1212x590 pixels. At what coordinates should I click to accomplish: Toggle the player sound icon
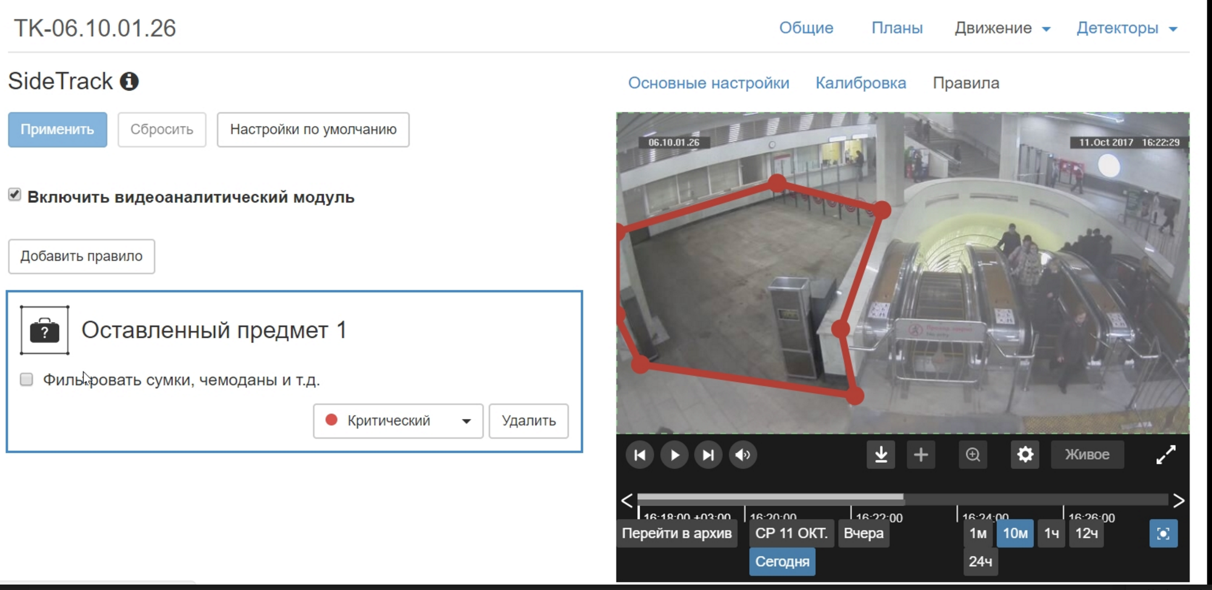coord(743,455)
